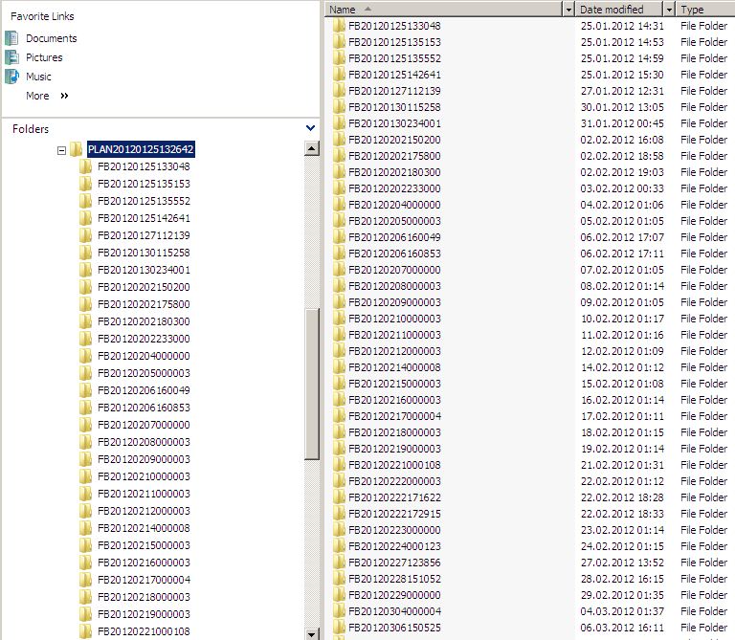Click list folder icon of FB20120216000003
The height and width of the screenshot is (640, 735).
[339, 400]
